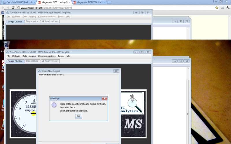Open File menu in faded TunerStudio copy over Chrome
The width and height of the screenshot is (231, 144).
8,16
